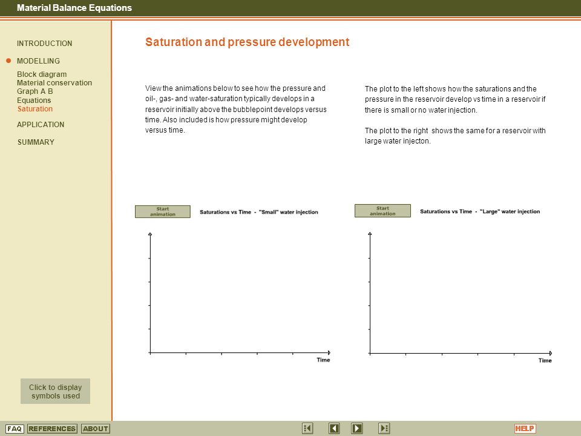Jump to last page navigation icon
The image size is (581, 436).
(384, 429)
